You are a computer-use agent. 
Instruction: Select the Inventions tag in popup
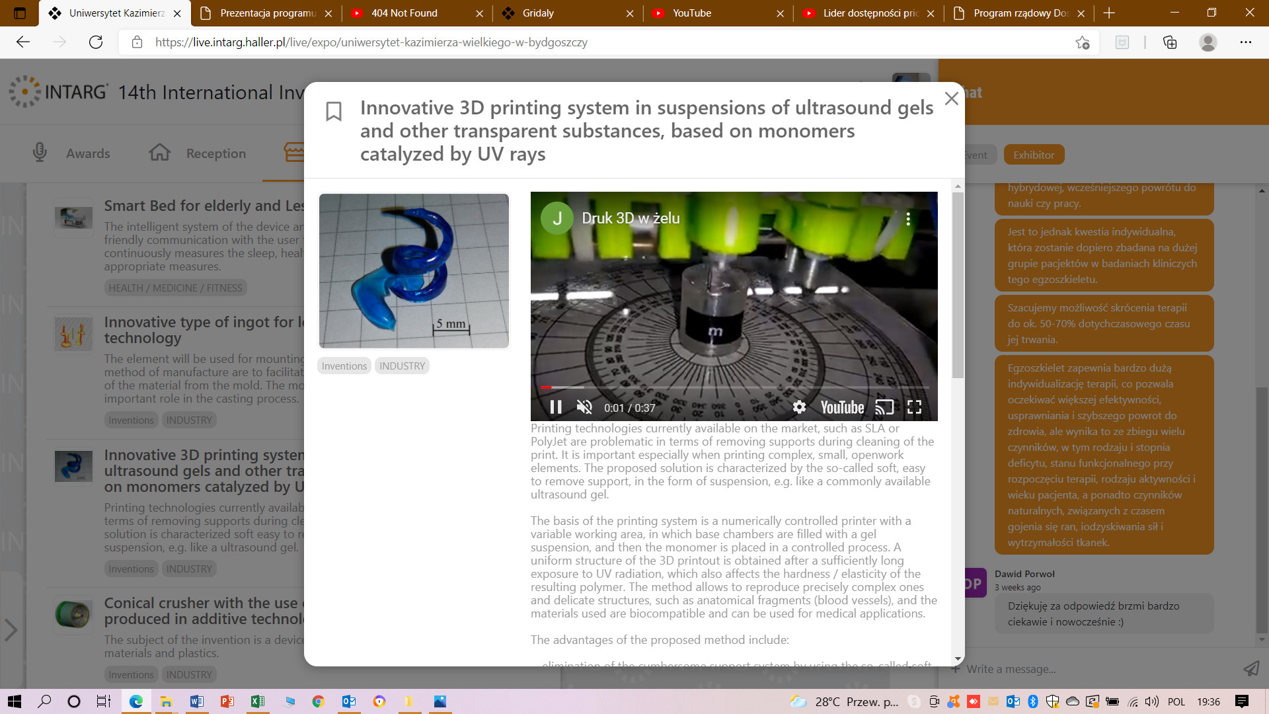(x=344, y=366)
